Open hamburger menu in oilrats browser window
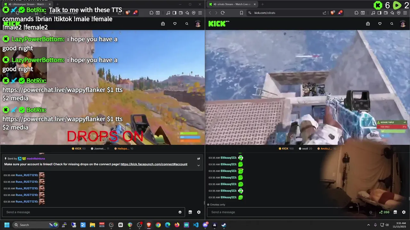Viewport: 410px width, 230px height. click(405, 13)
